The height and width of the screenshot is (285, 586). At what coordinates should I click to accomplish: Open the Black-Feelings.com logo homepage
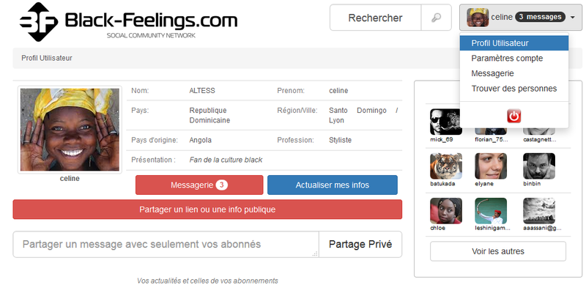coord(128,21)
